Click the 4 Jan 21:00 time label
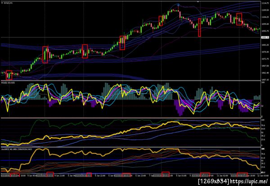This screenshot has height=186, width=270. click(x=59, y=176)
